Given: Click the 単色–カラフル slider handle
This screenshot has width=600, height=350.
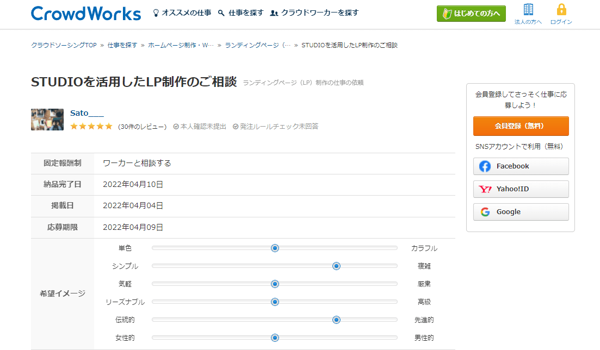Looking at the screenshot, I should point(275,248).
